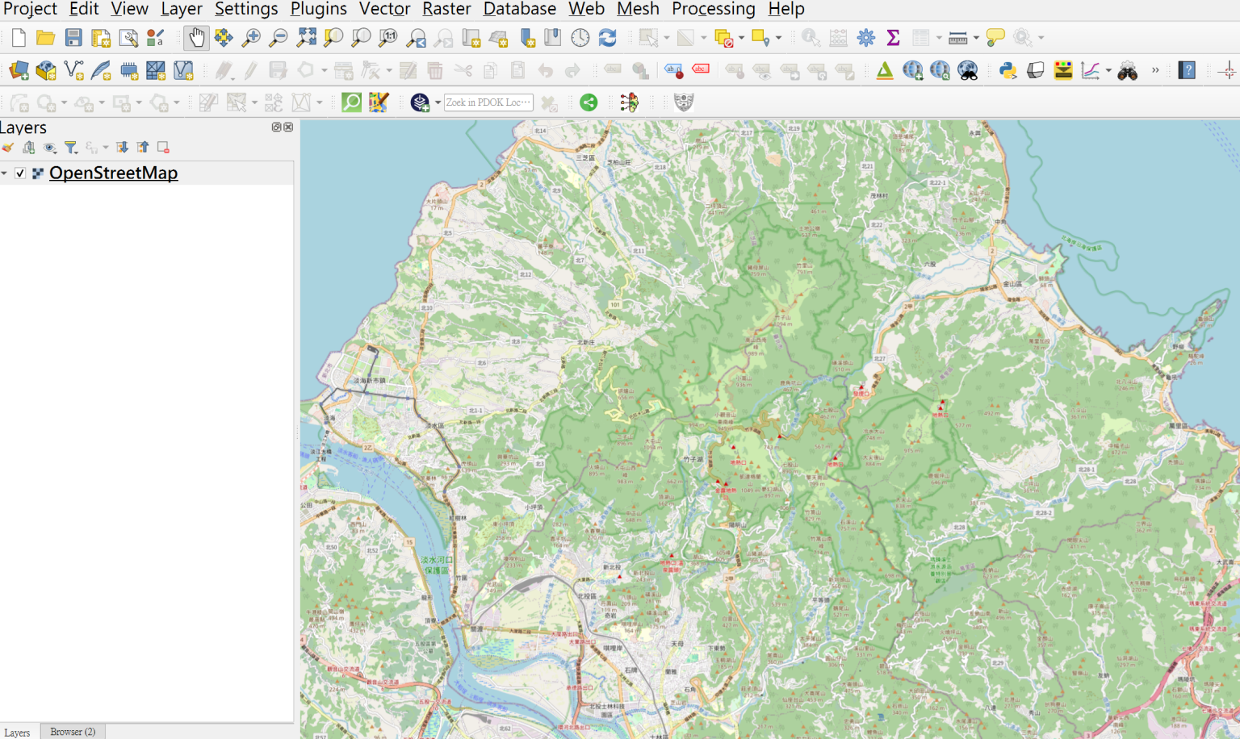Image resolution: width=1240 pixels, height=739 pixels.
Task: Expand the hidden toolbar items chevron
Action: click(1155, 71)
